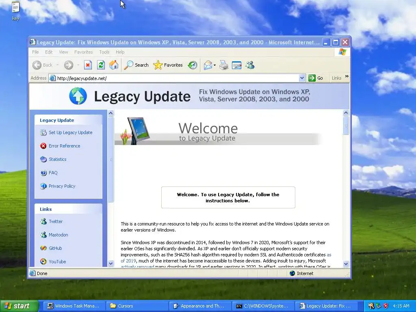Stop page loading with red X icon

88,65
